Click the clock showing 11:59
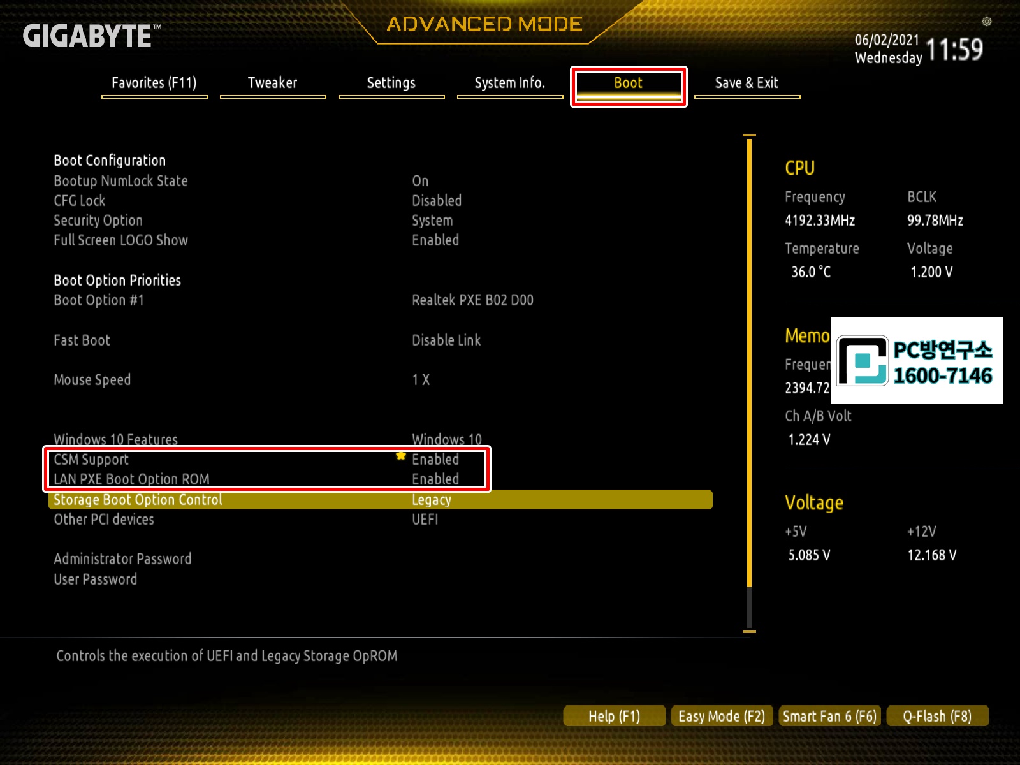Image resolution: width=1020 pixels, height=765 pixels. 954,50
